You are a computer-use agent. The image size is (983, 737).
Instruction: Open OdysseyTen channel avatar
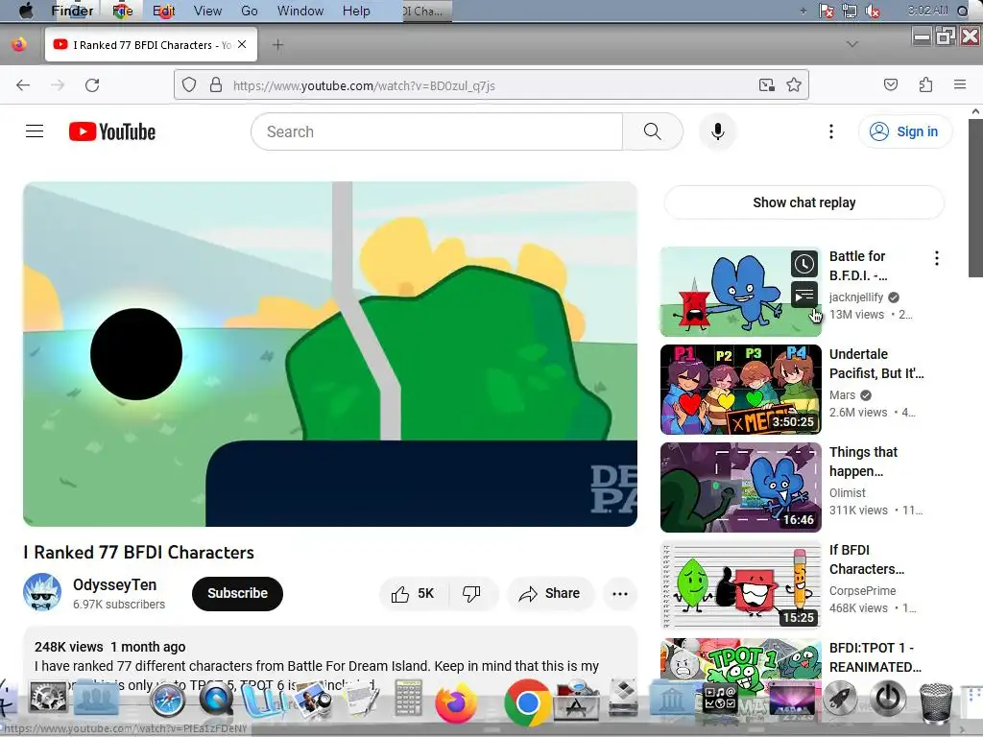pyautogui.click(x=42, y=592)
